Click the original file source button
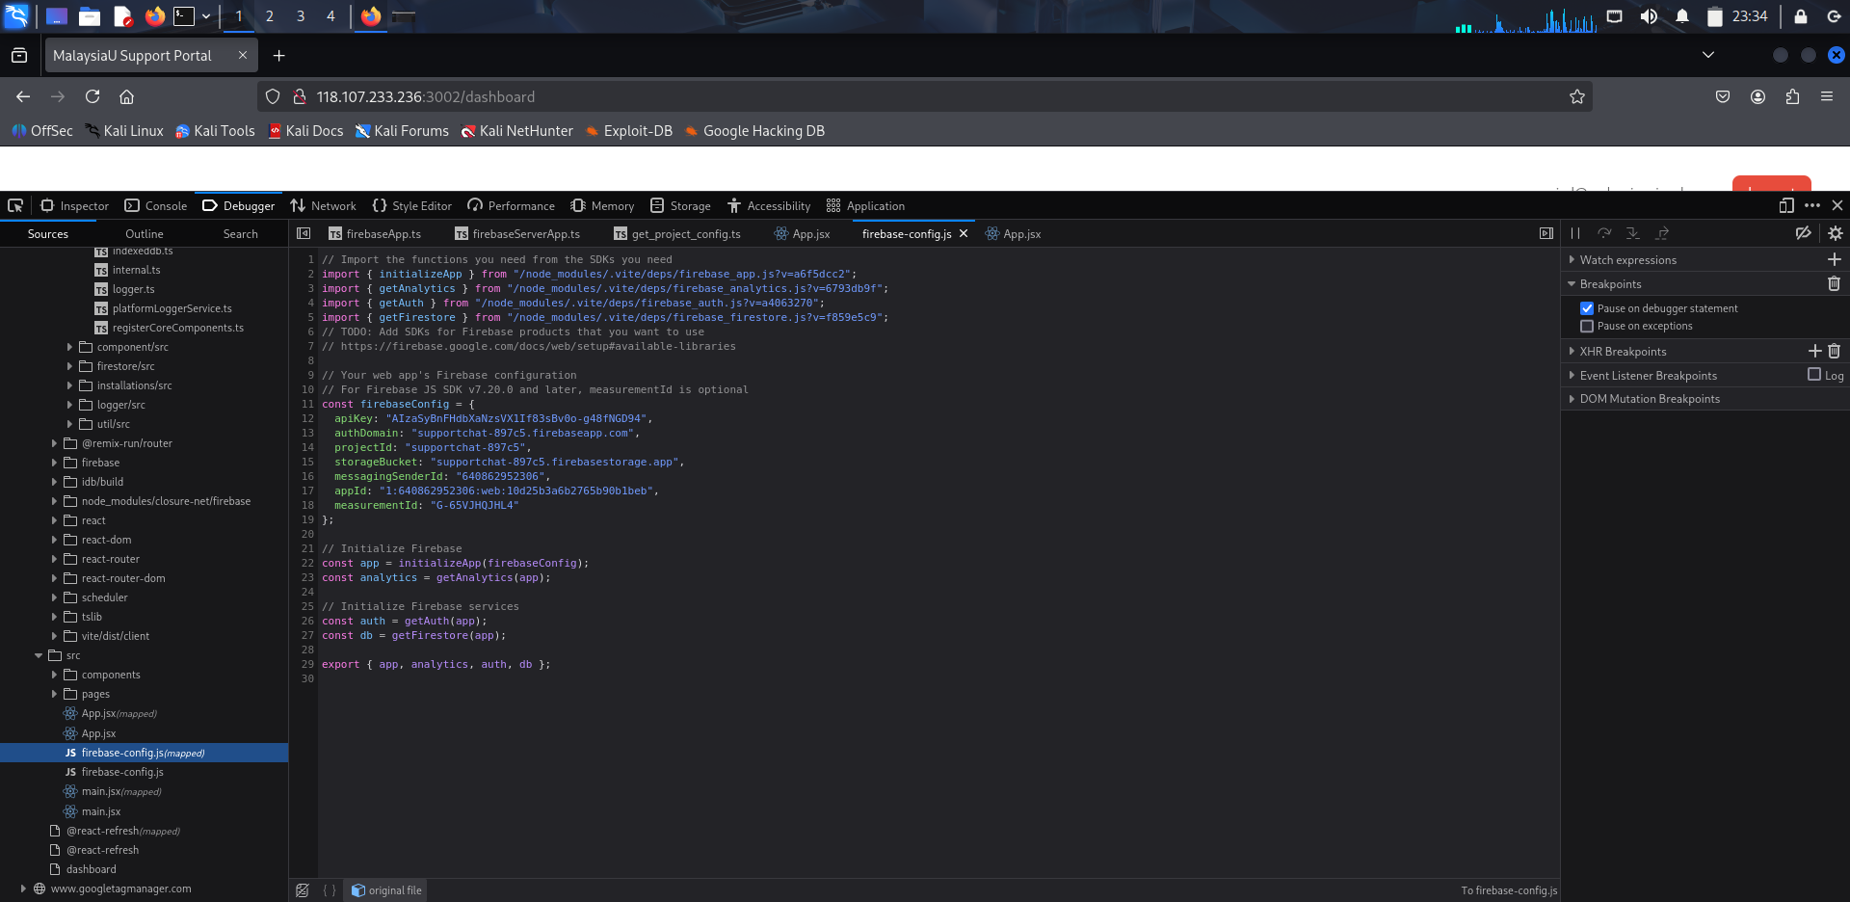 [x=386, y=890]
